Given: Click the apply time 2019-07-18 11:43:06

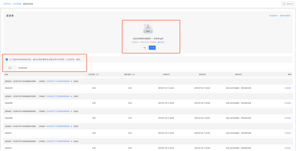Looking at the screenshot, I should click(166, 118).
